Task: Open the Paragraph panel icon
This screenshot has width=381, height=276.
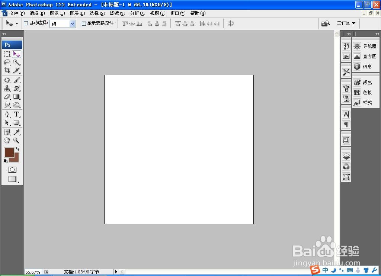Action: coord(346,125)
